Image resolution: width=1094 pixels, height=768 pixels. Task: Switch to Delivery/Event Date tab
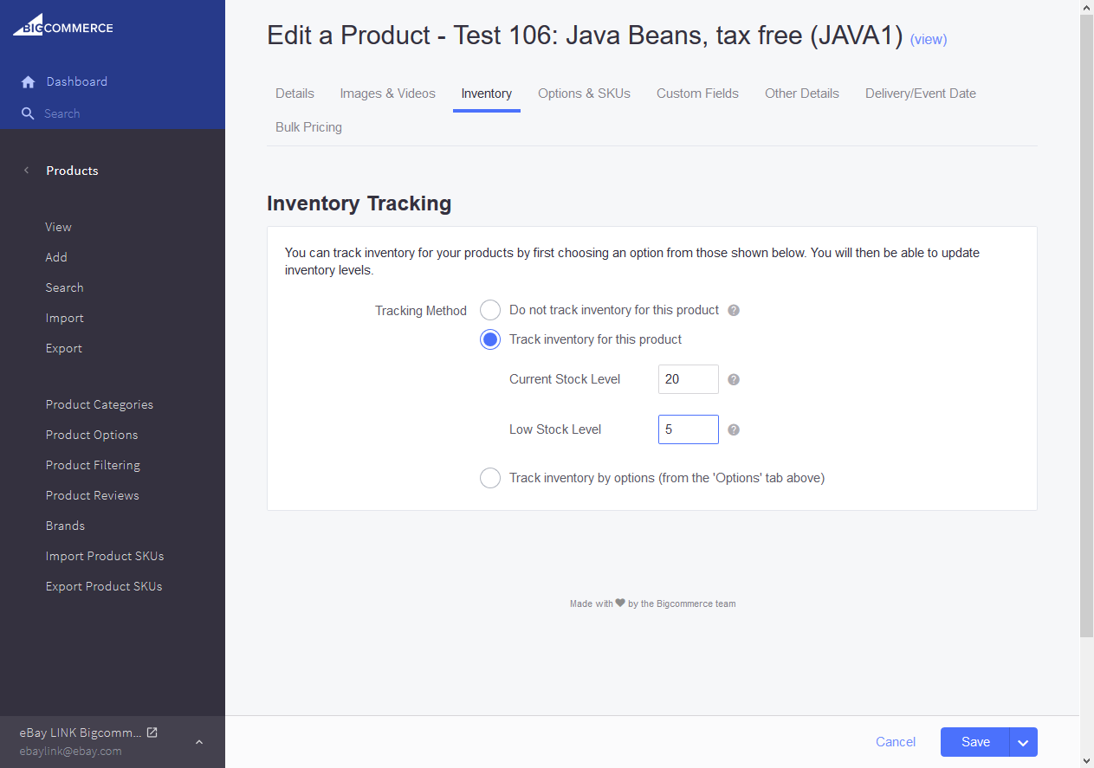point(921,94)
